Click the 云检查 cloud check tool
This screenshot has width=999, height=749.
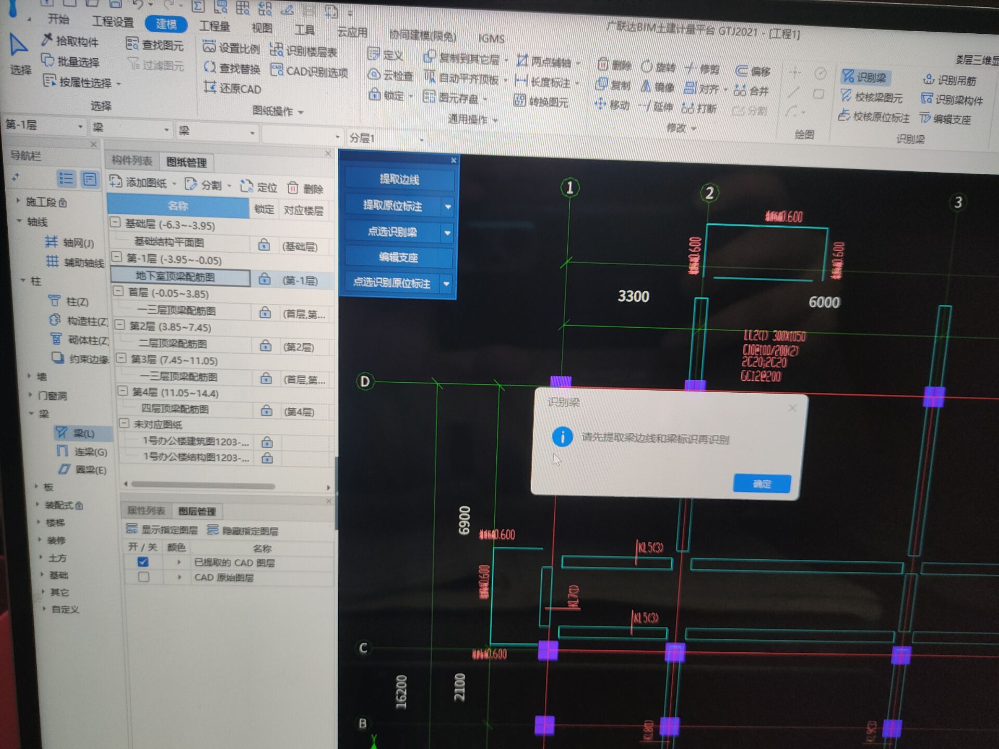[x=390, y=75]
